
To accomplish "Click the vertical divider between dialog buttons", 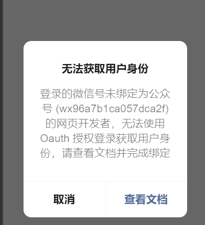I will pyautogui.click(x=105, y=199).
